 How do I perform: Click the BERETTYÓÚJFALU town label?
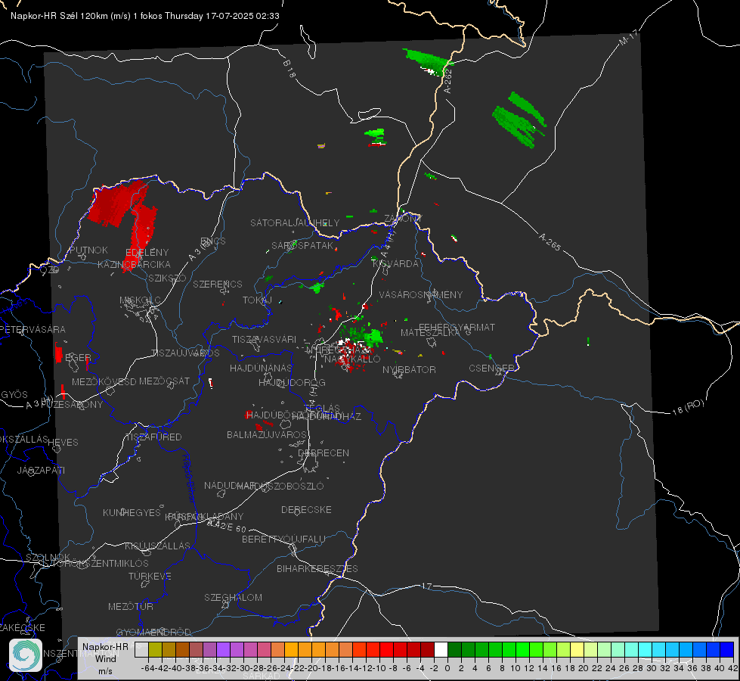[283, 539]
